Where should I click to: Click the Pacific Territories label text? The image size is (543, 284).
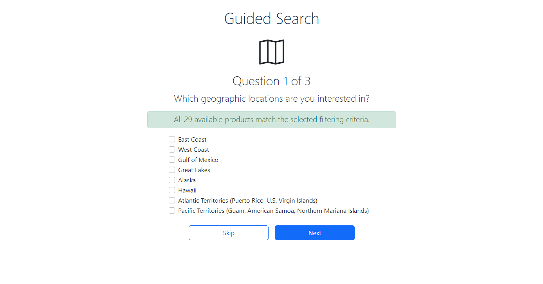pyautogui.click(x=273, y=210)
